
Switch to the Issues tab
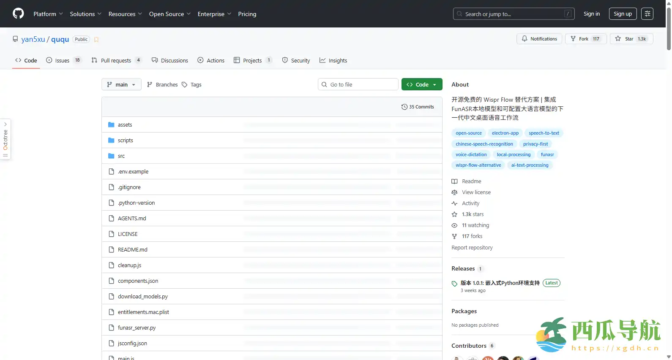click(x=63, y=61)
